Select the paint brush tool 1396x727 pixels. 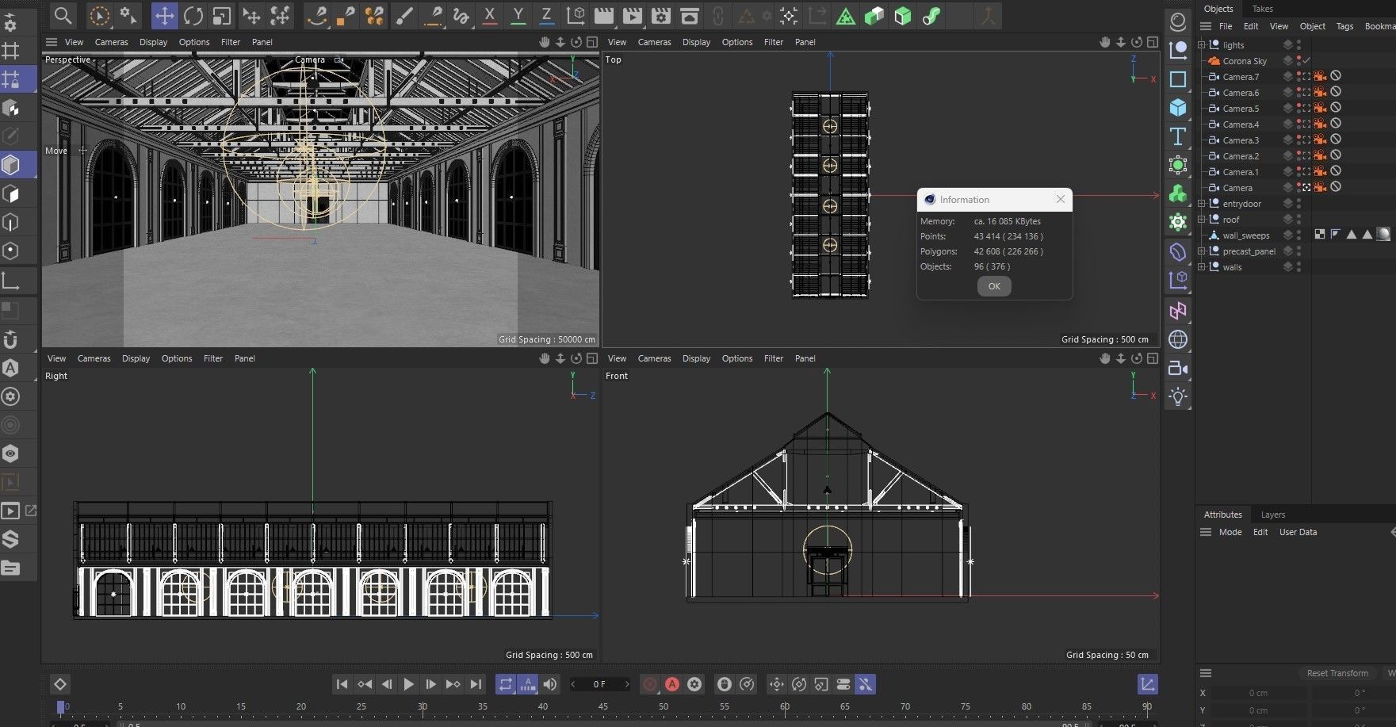[404, 15]
